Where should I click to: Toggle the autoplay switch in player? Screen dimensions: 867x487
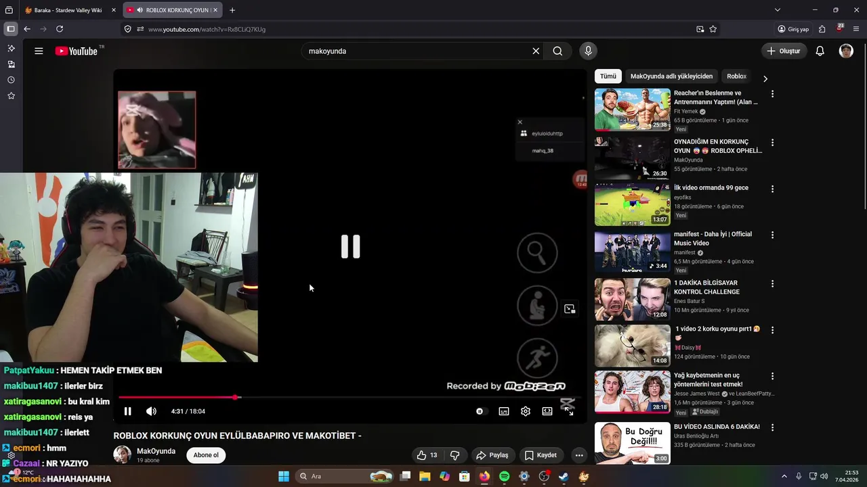coord(480,411)
